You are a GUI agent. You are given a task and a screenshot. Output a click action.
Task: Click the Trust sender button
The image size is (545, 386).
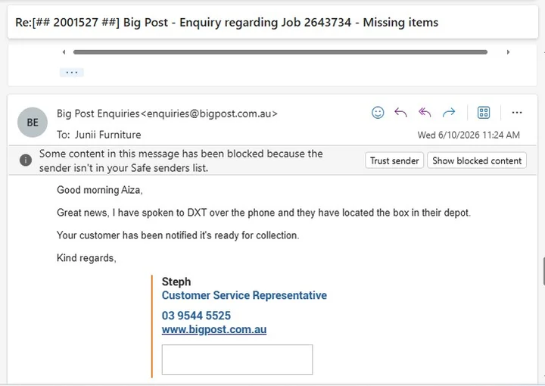tap(394, 160)
